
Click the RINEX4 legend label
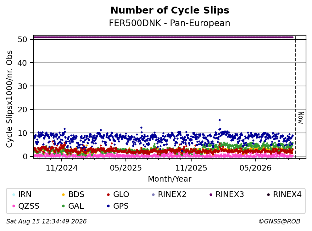[287, 194]
